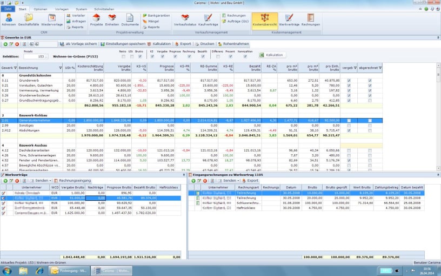
Task: Open the Adressen module
Action: pos(9,19)
